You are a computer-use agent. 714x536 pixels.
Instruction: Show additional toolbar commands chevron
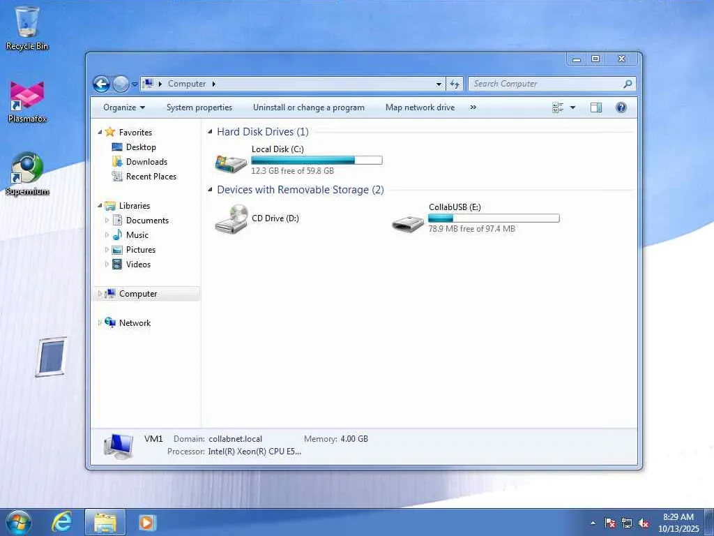click(x=473, y=107)
